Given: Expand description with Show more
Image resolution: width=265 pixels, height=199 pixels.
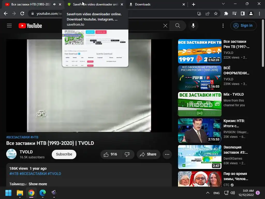Looking at the screenshot, I should [x=38, y=184].
